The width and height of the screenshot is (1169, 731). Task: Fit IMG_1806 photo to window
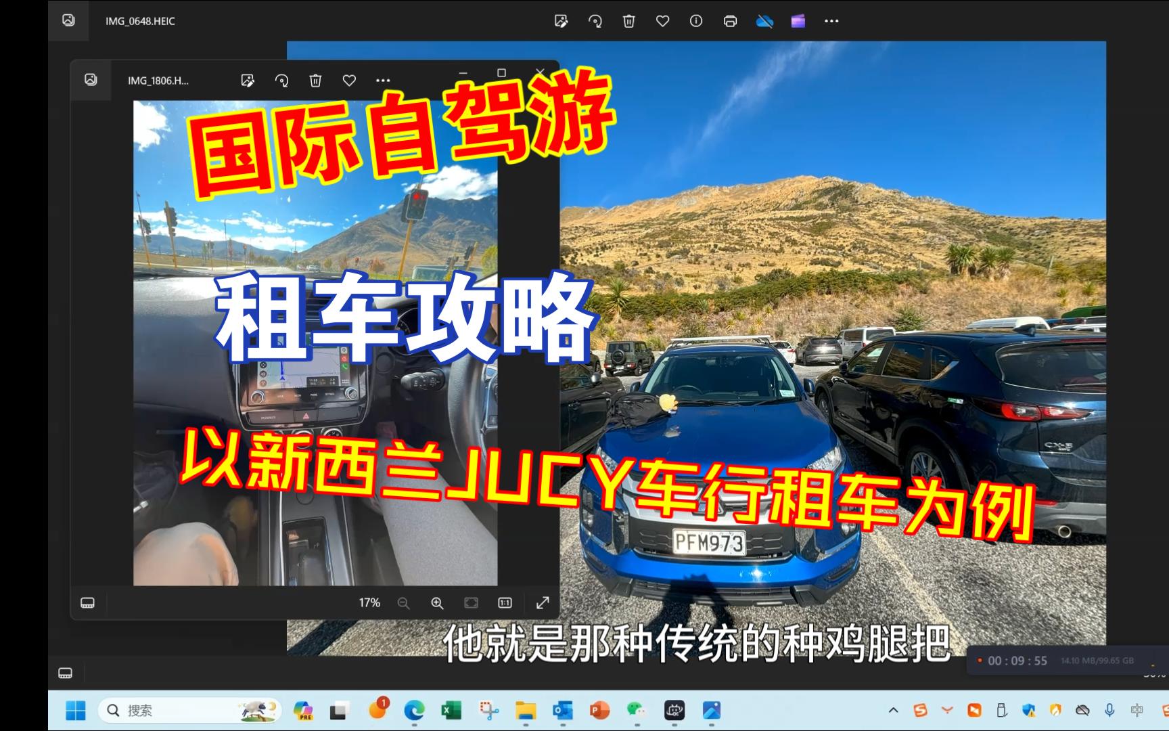coord(471,602)
